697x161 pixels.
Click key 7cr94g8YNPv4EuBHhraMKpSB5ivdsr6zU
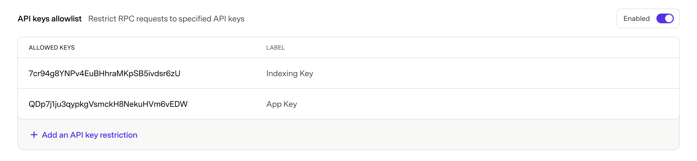tap(105, 73)
